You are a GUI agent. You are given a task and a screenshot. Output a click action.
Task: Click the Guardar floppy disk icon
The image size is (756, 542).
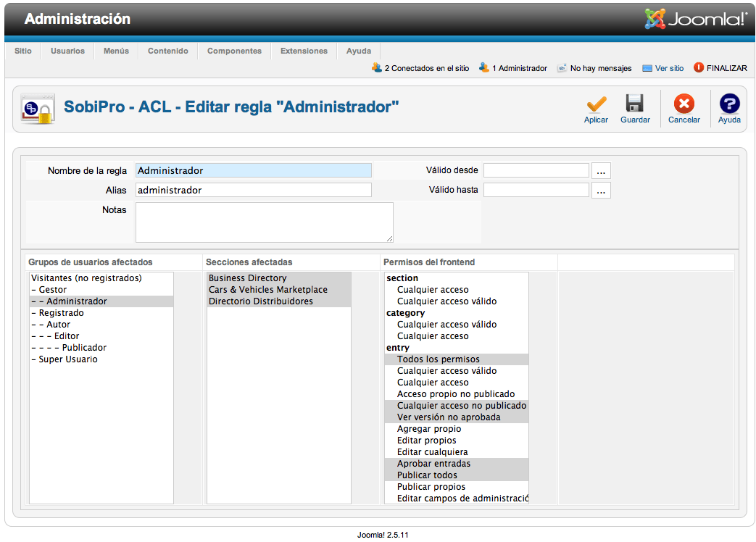(x=634, y=104)
